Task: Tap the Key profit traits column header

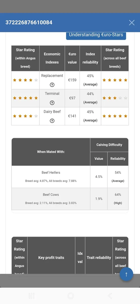Action: click(x=51, y=258)
